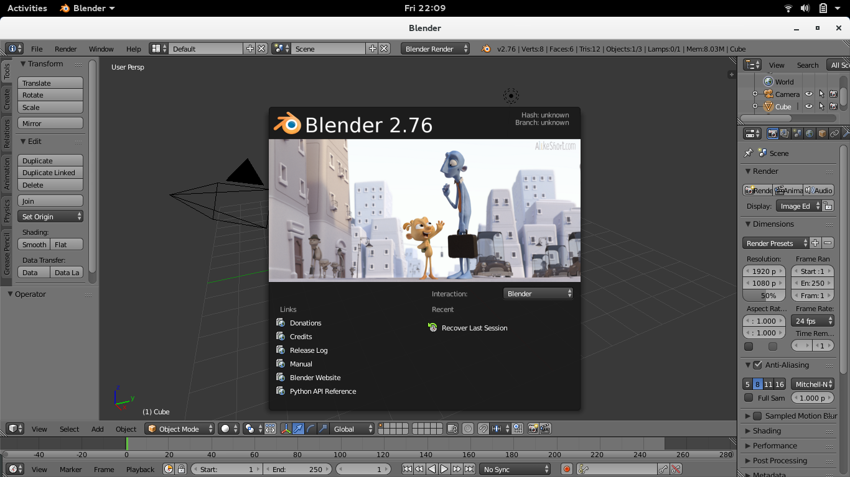
Task: Switch to the Grease Pencil tab
Action: [x=7, y=253]
